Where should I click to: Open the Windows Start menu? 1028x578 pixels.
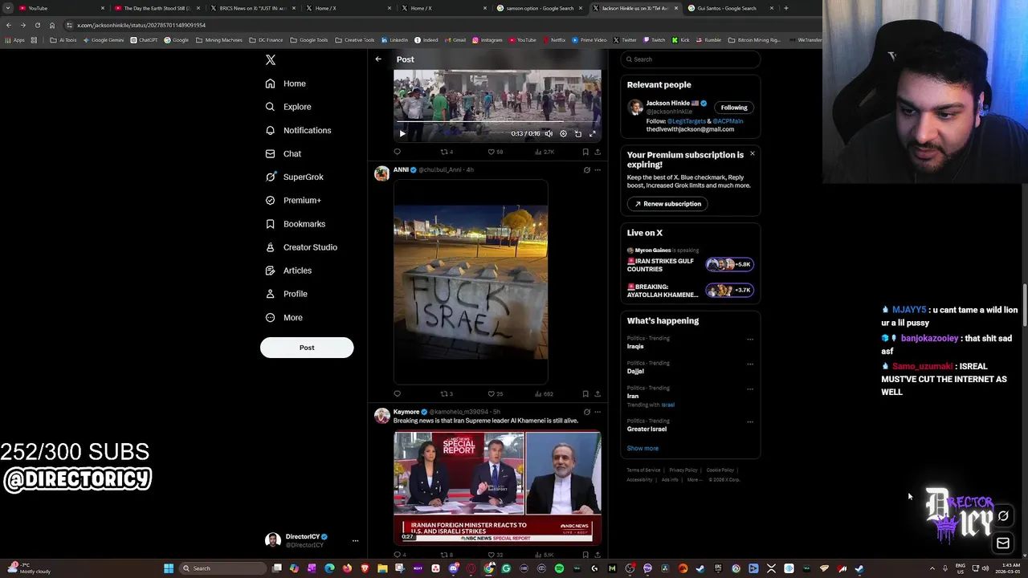[169, 568]
